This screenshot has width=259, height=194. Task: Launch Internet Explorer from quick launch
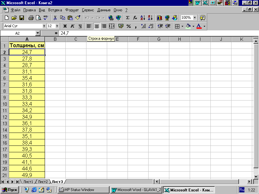click(34, 190)
